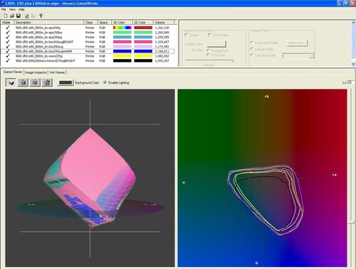
Task: Select the eps250lus profile description text
Action: click(39, 33)
